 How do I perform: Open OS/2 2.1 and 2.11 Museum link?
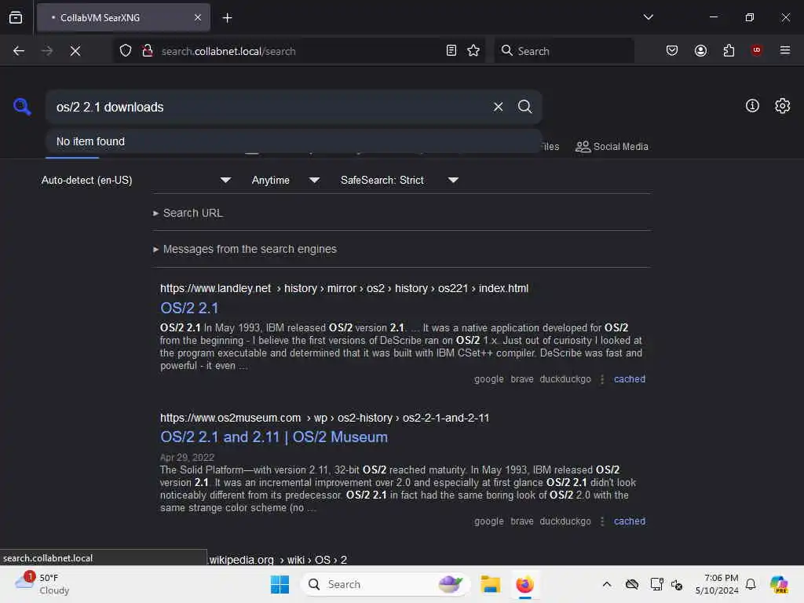tap(274, 437)
